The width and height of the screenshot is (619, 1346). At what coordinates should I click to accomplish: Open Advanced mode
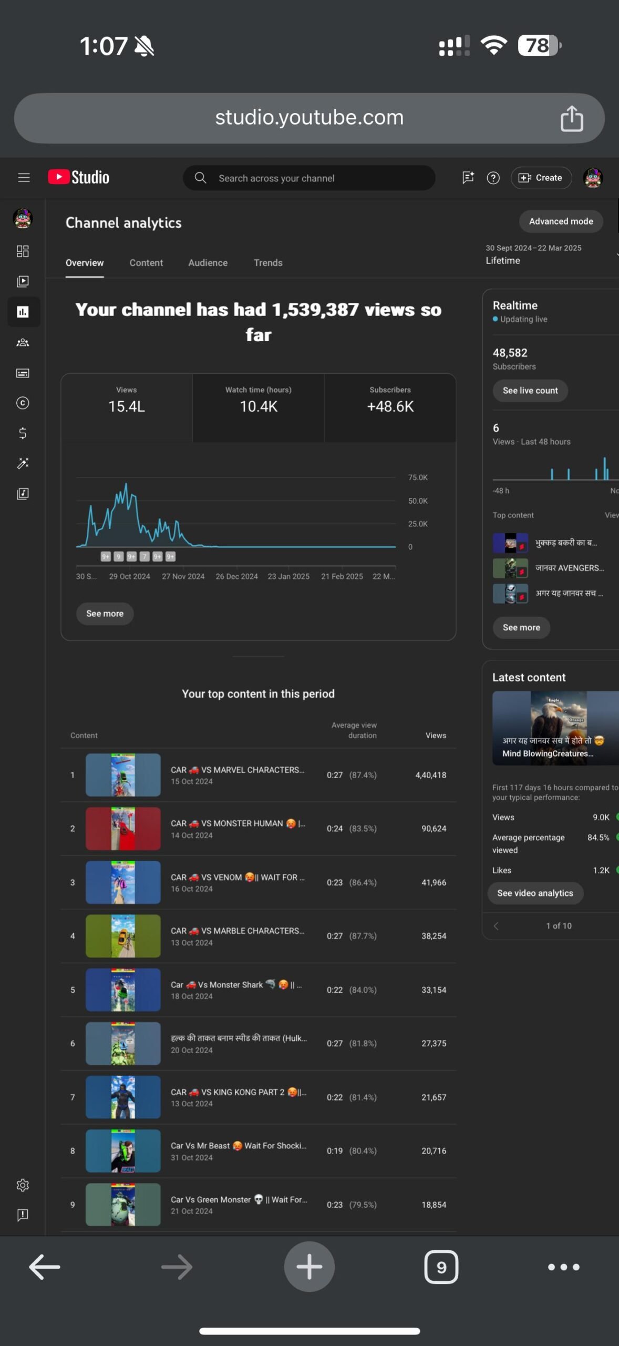point(561,221)
